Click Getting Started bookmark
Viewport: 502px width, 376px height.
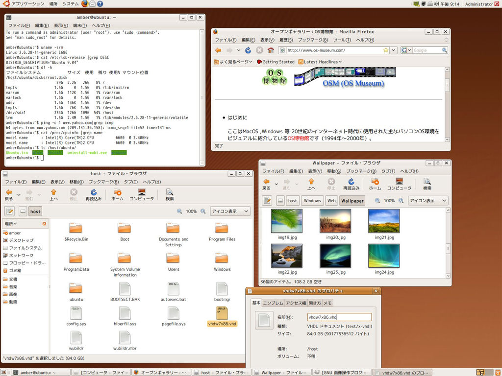276,62
